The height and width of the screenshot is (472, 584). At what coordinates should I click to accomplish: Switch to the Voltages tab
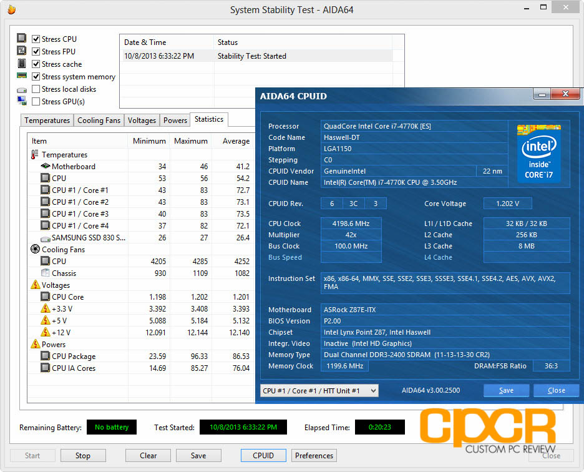(x=142, y=120)
